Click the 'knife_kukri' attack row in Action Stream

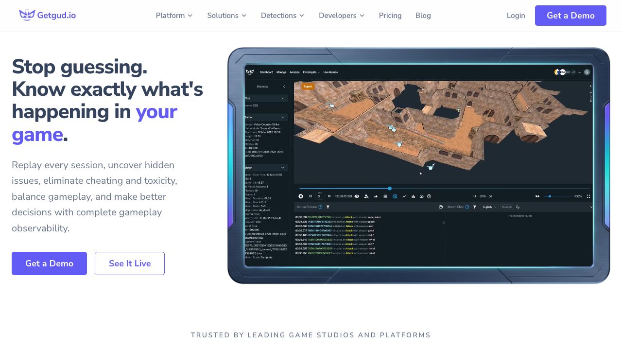tap(338, 217)
